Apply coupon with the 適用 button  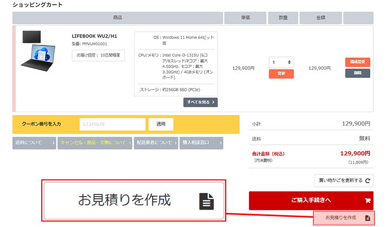[x=161, y=124]
